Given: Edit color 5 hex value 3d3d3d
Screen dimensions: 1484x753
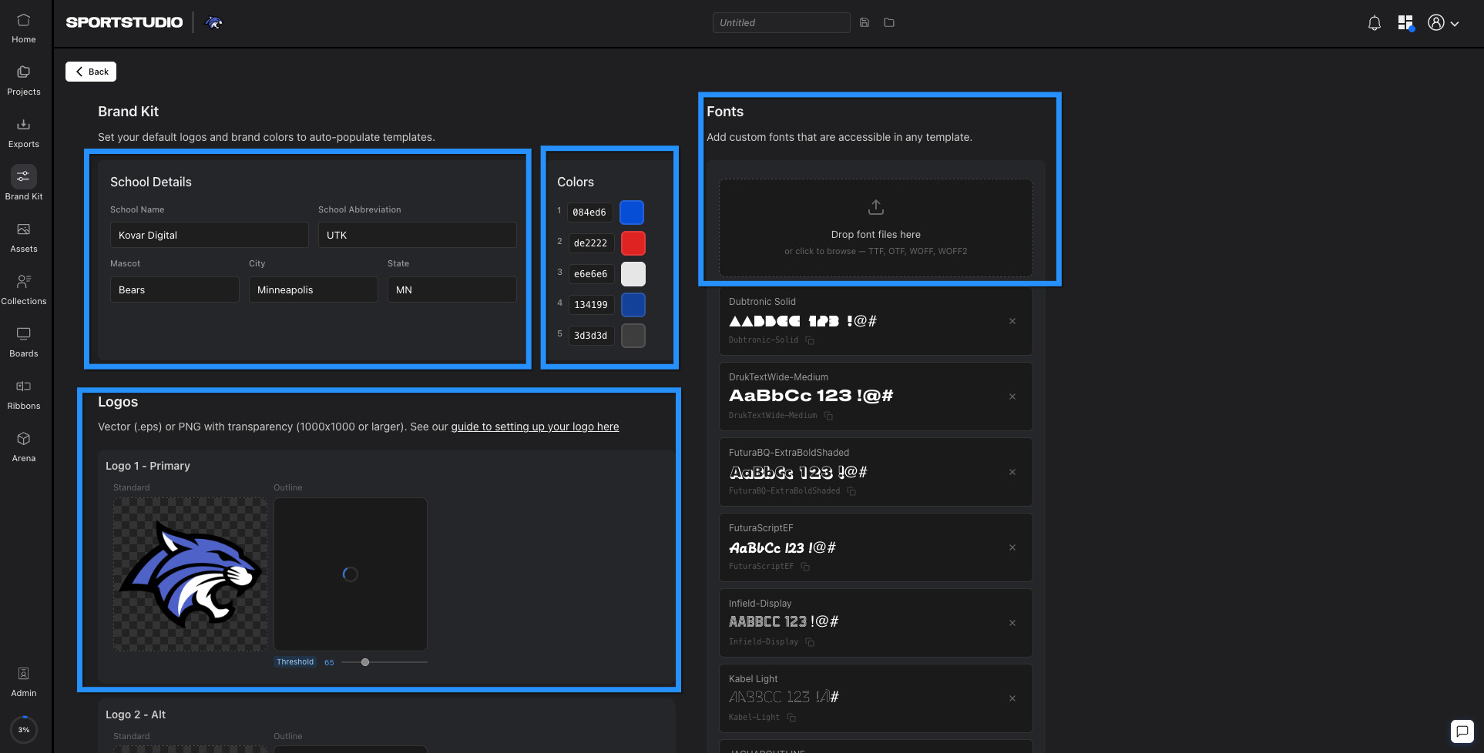Looking at the screenshot, I should coord(591,336).
